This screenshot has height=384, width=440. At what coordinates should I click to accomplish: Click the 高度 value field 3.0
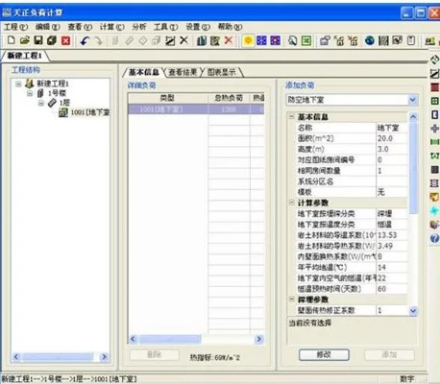391,150
